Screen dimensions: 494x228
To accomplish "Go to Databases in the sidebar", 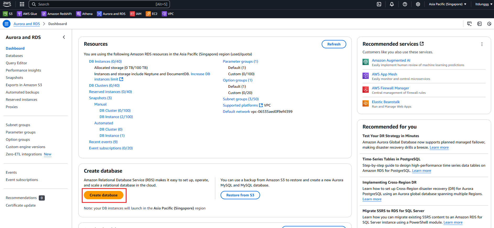I will point(14,56).
